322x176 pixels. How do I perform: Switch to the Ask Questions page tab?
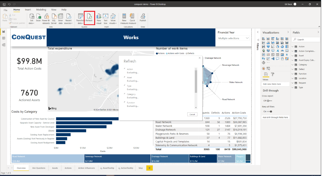(39, 168)
